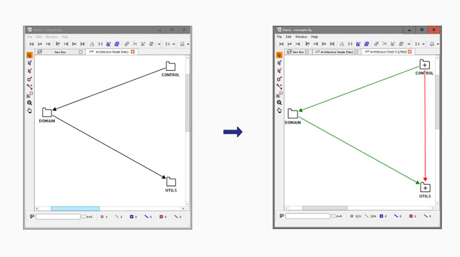Toggle the View Box tab checkbox in right window
The image size is (460, 257).
pyautogui.click(x=307, y=52)
